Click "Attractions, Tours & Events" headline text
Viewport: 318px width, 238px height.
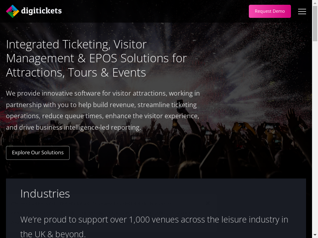pos(76,73)
